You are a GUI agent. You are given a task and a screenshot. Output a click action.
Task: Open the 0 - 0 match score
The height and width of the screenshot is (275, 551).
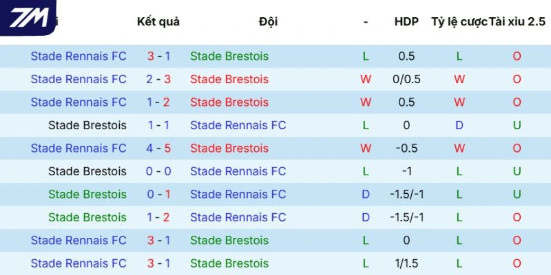point(158,171)
